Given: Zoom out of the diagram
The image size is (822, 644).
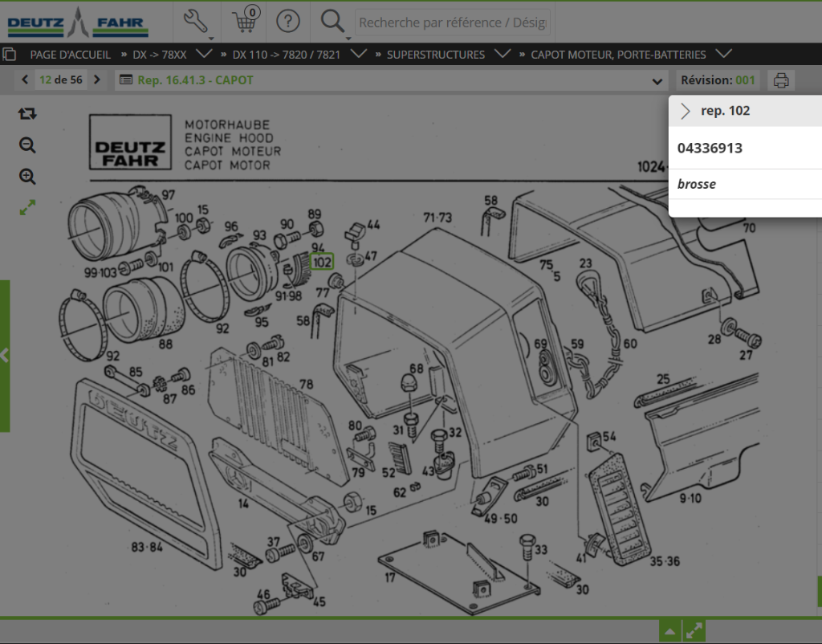Looking at the screenshot, I should pos(27,145).
